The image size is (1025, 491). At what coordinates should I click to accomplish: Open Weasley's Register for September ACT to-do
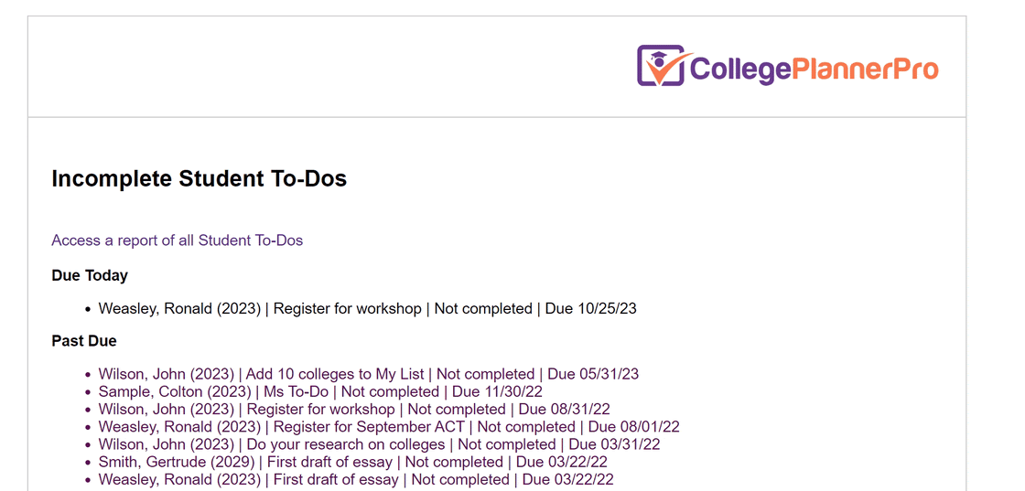389,427
